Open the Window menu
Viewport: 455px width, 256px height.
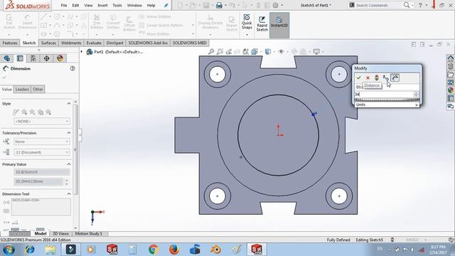pos(134,5)
